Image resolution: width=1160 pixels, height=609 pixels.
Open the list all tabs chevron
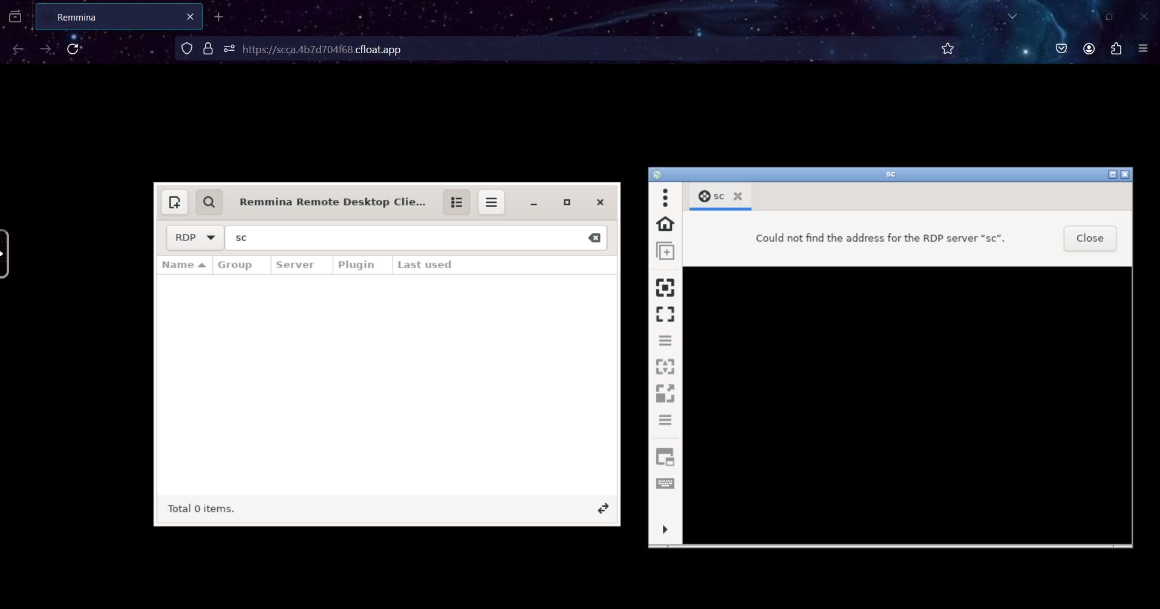[1012, 16]
